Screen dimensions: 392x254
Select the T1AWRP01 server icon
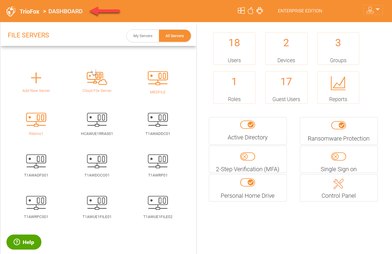[x=158, y=161]
